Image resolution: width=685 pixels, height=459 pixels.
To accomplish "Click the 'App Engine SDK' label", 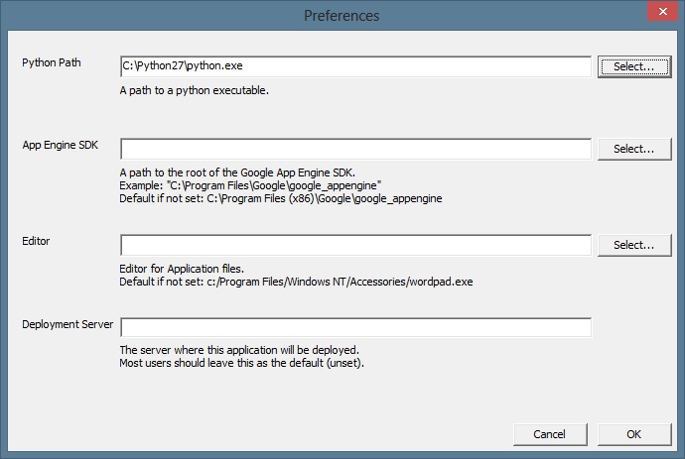I will (60, 146).
